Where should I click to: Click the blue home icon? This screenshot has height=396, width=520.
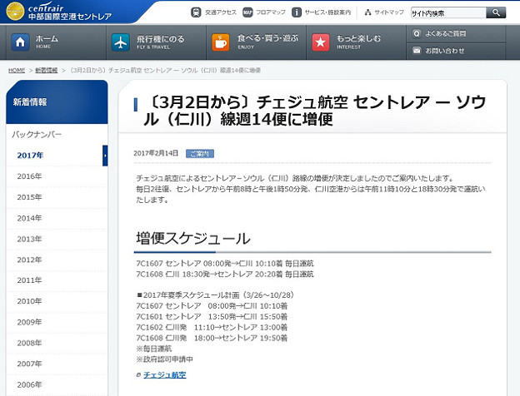point(20,42)
